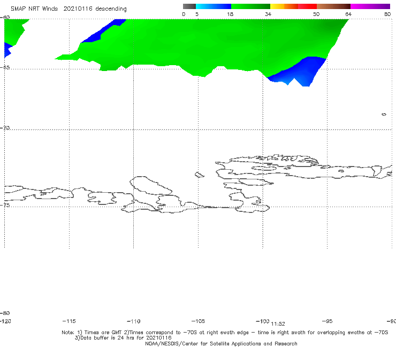
Task: Click the "-105" longitude label
Action: [198, 321]
